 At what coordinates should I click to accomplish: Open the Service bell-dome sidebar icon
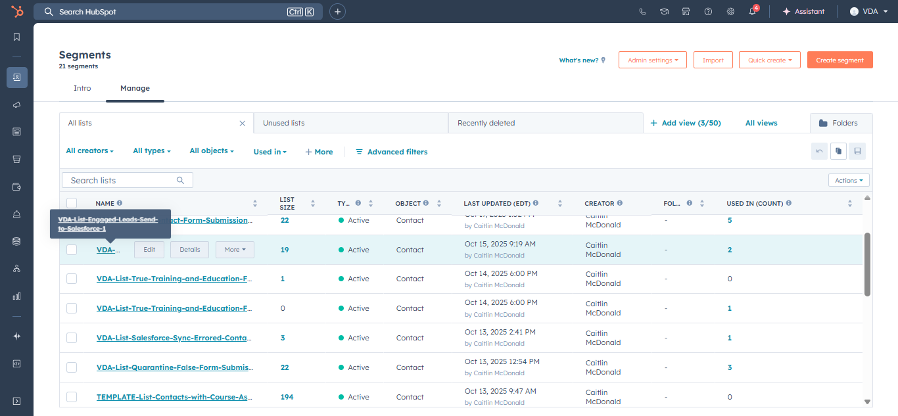[x=16, y=214]
